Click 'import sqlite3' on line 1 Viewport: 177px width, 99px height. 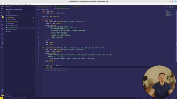click(47, 11)
